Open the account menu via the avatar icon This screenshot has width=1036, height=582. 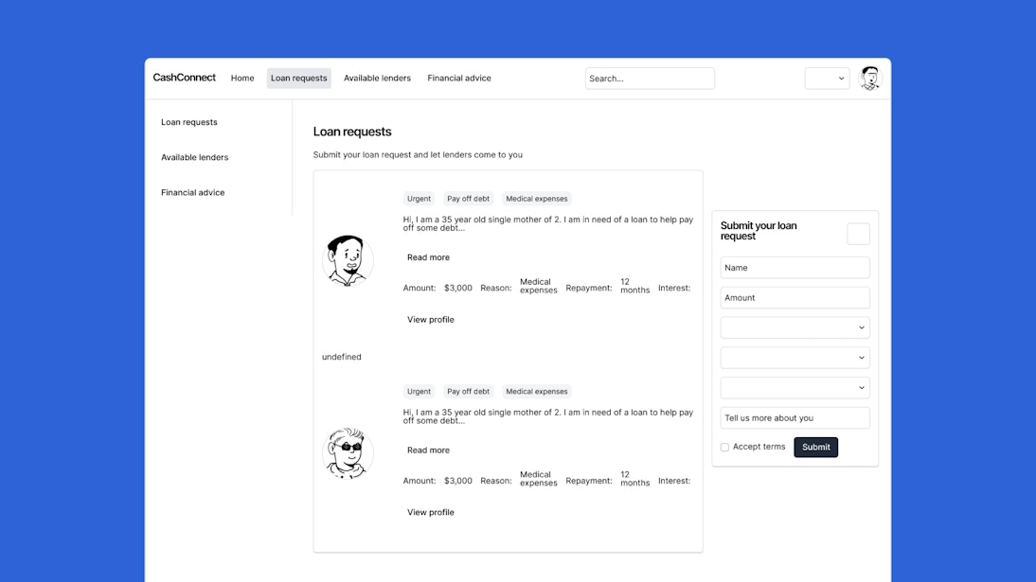pyautogui.click(x=869, y=78)
